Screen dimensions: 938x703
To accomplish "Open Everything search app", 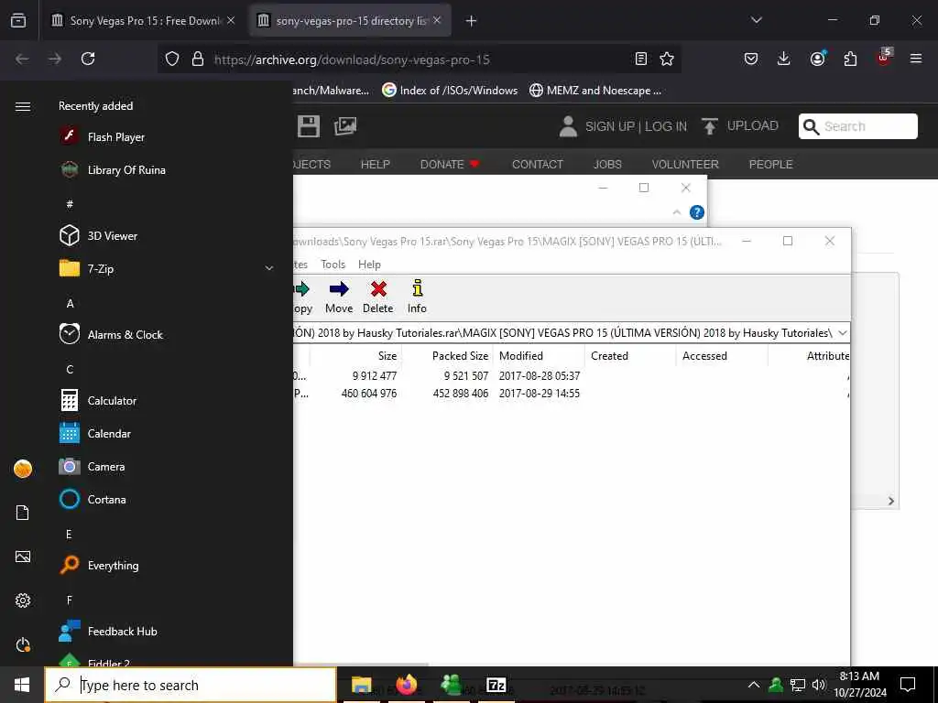I will click(x=99, y=565).
